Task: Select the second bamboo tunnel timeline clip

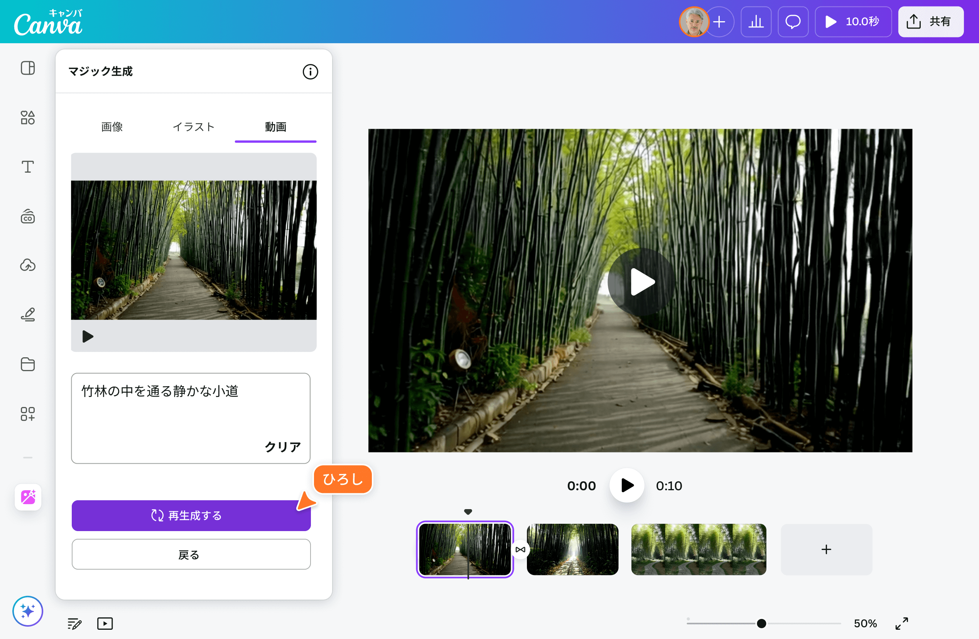Action: click(x=572, y=549)
